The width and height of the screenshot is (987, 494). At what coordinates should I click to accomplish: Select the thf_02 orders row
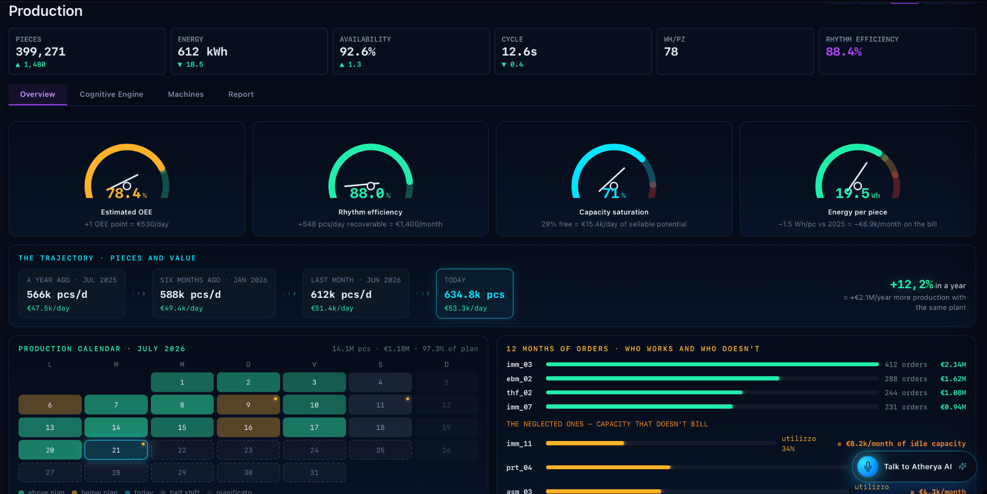[736, 393]
